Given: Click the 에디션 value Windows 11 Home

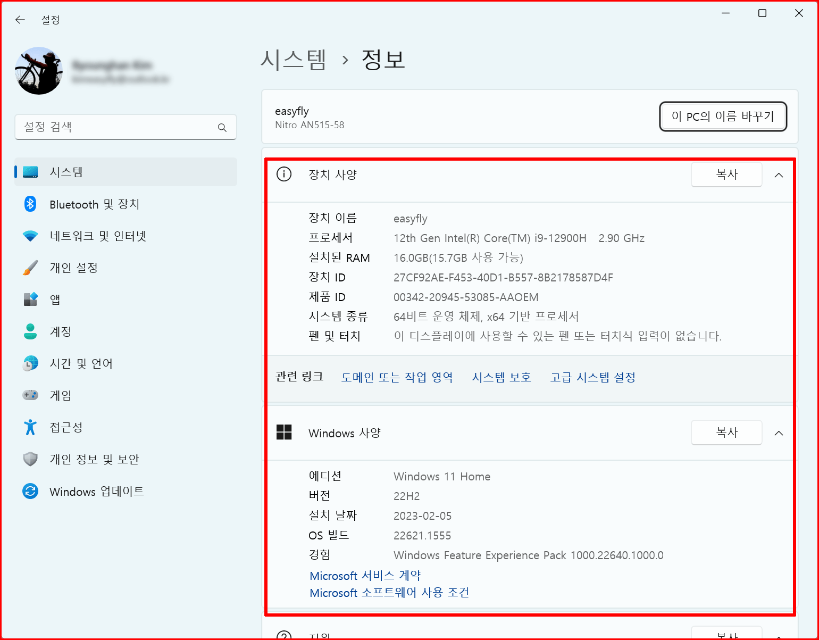Looking at the screenshot, I should pyautogui.click(x=442, y=477).
